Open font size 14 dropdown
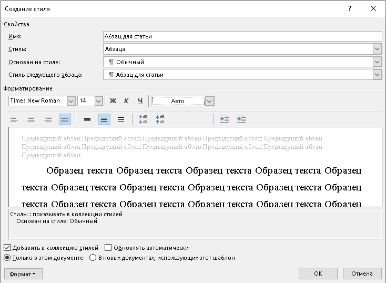The image size is (386, 283). [98, 101]
